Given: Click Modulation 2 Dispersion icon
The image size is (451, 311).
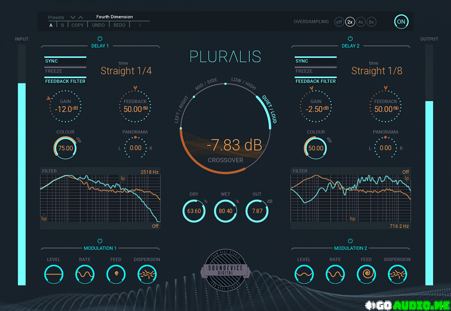Looking at the screenshot, I should point(397,274).
